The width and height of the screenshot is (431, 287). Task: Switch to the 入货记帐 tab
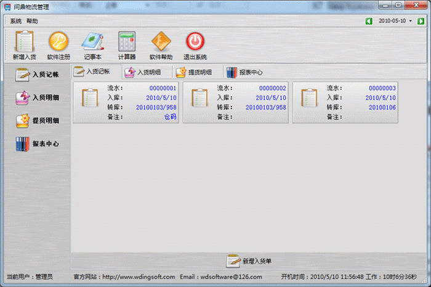click(95, 71)
